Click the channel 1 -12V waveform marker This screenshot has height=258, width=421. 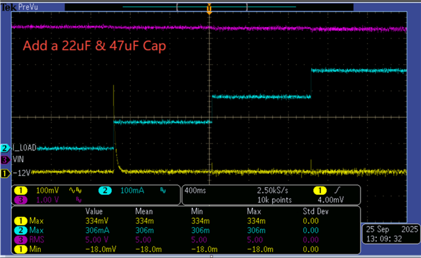pos(5,173)
